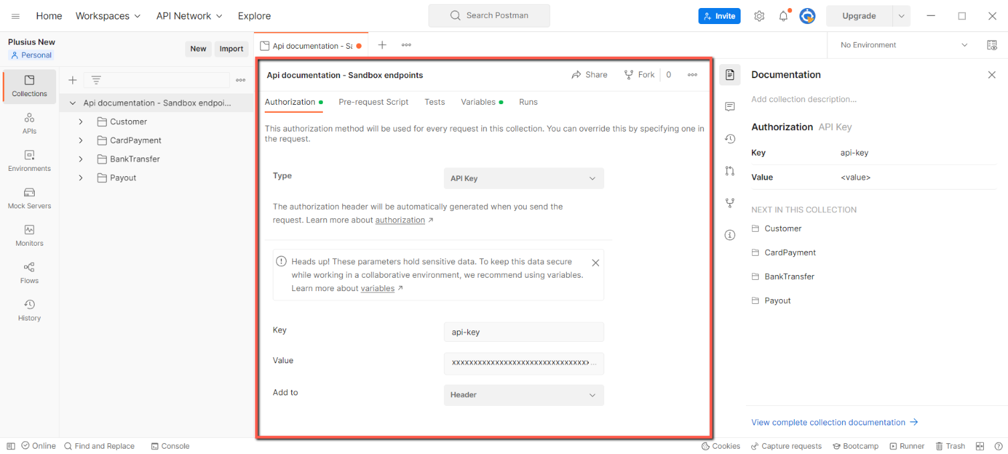Open collection header more actions menu

pos(692,75)
